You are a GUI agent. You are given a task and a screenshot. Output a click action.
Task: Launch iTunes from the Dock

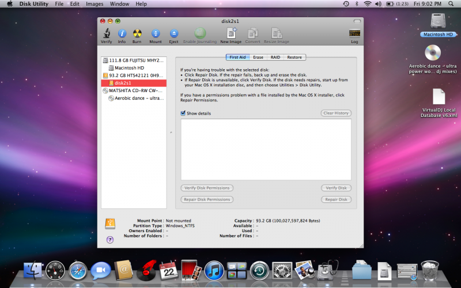tap(214, 270)
